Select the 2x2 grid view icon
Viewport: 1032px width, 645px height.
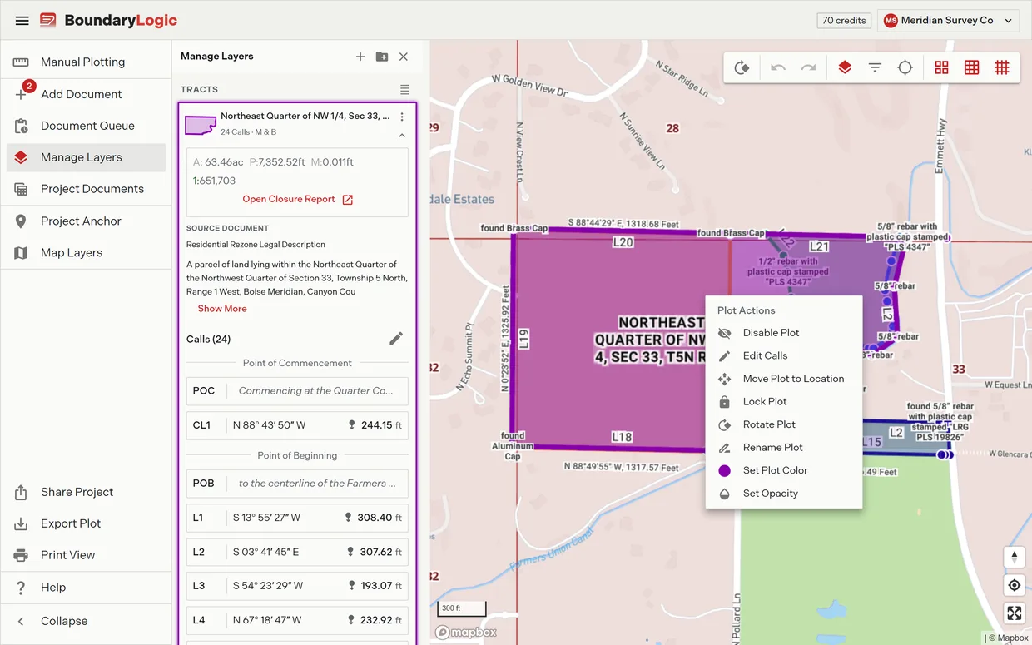[x=941, y=68]
